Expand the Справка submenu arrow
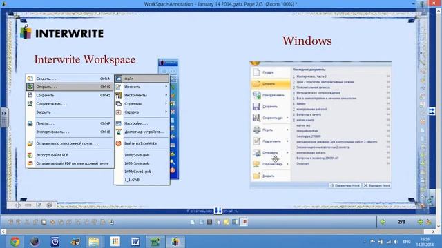Viewport: 442px width, 248px height. pyautogui.click(x=166, y=112)
